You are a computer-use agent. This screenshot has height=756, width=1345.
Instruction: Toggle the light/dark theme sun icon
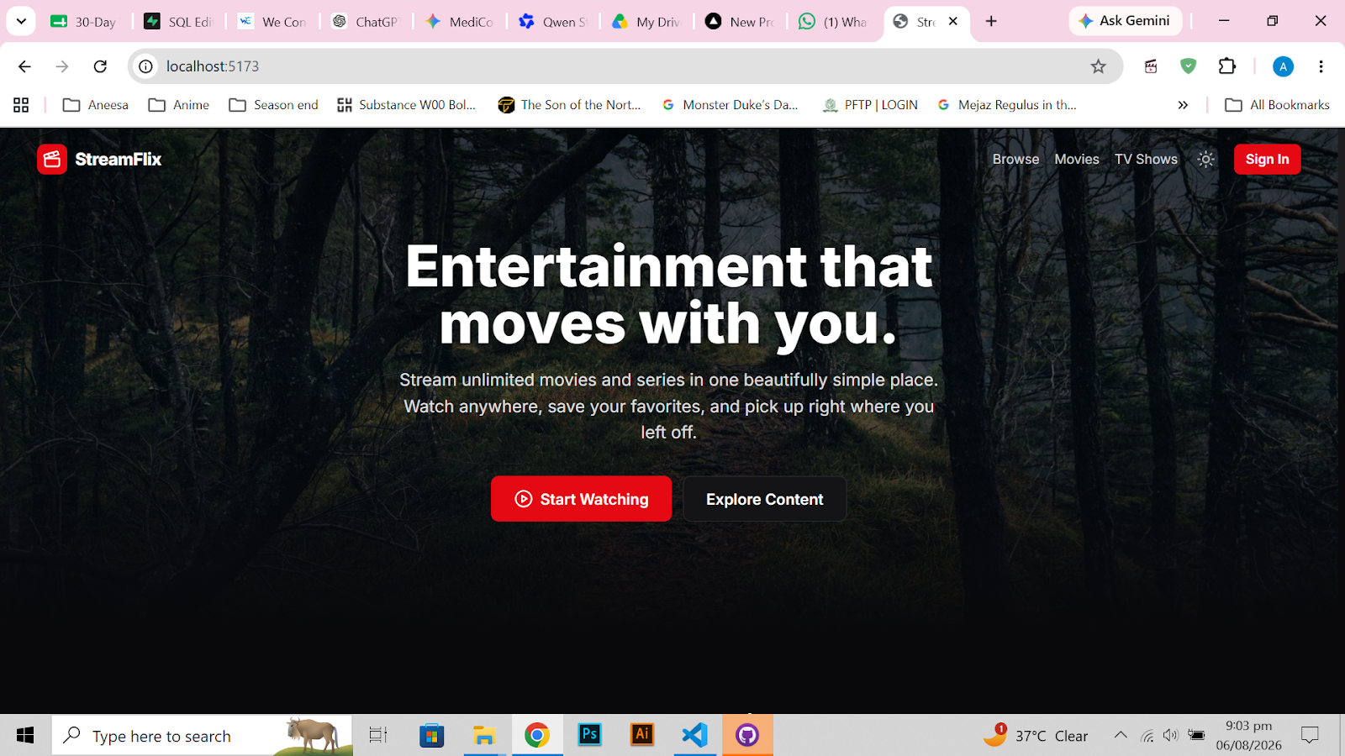(1205, 159)
